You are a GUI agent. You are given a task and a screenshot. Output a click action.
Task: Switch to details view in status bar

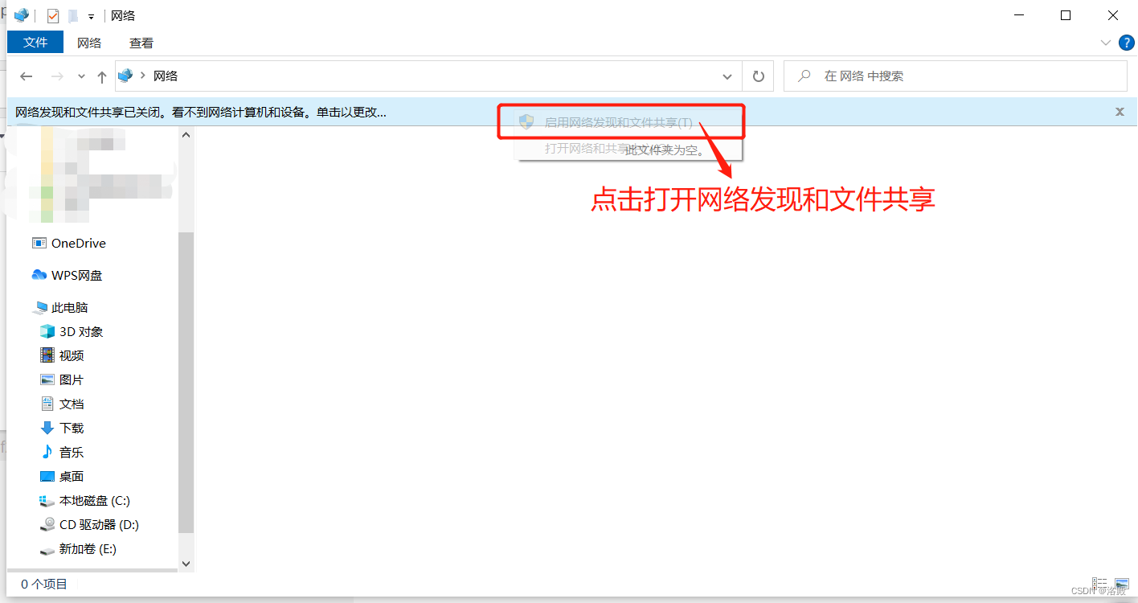[1099, 583]
